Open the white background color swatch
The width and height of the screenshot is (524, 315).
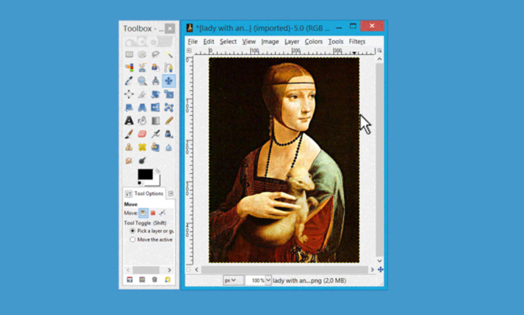[157, 182]
